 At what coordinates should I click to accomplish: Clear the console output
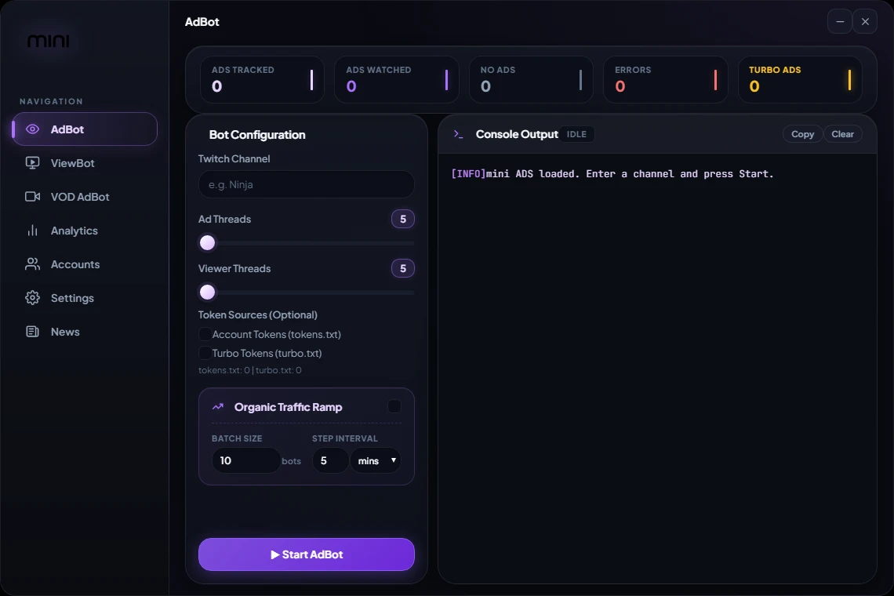[842, 134]
